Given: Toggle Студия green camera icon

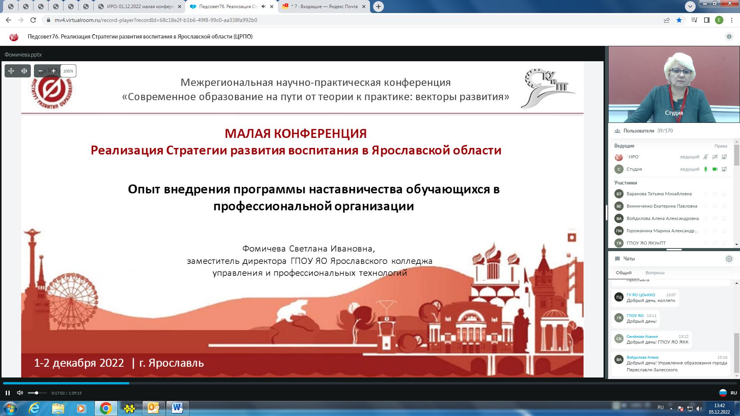Looking at the screenshot, I should coord(715,169).
